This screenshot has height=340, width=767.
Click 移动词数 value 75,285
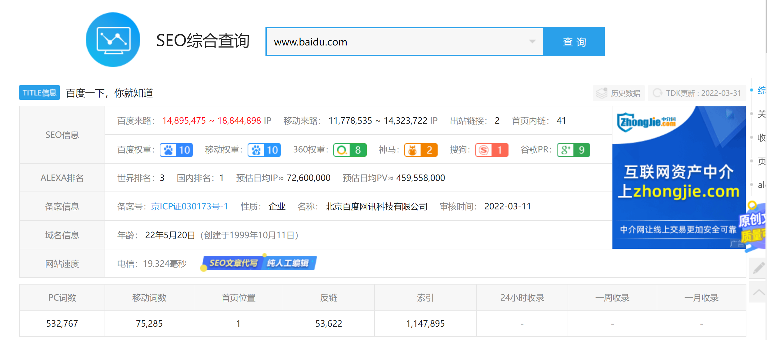[x=149, y=324]
